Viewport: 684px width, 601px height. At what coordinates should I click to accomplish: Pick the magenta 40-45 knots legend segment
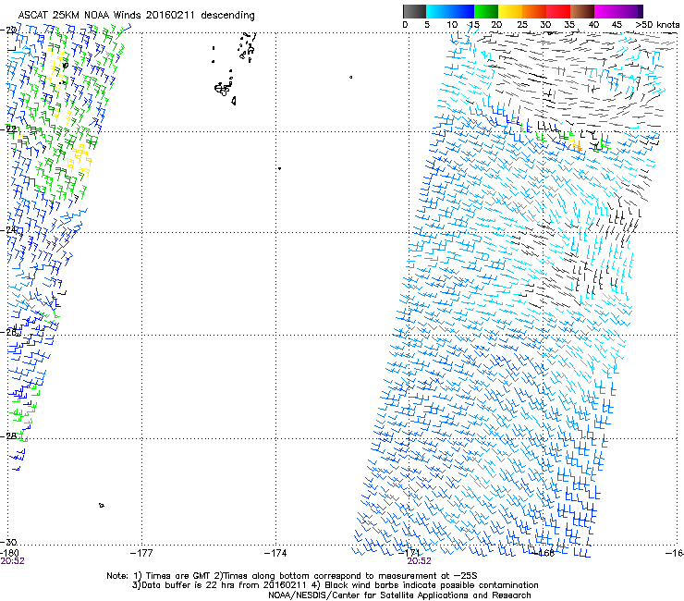(606, 11)
